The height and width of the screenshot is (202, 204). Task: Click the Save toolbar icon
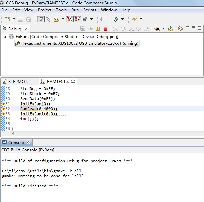click(20, 19)
